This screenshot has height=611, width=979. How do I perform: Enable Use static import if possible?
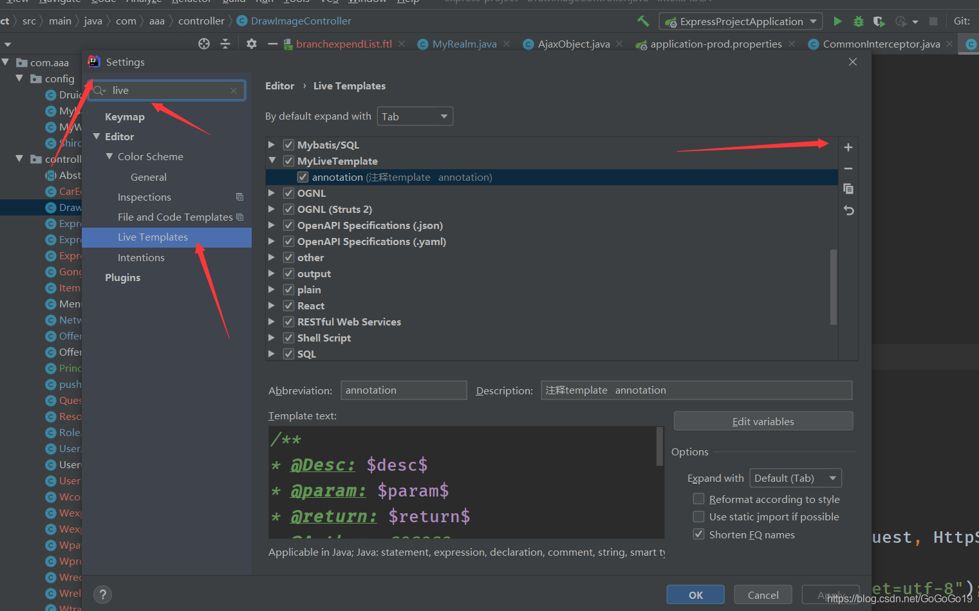(x=698, y=516)
